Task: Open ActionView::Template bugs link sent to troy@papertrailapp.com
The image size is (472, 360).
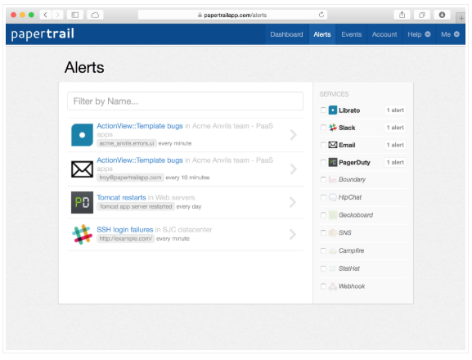Action: click(140, 160)
